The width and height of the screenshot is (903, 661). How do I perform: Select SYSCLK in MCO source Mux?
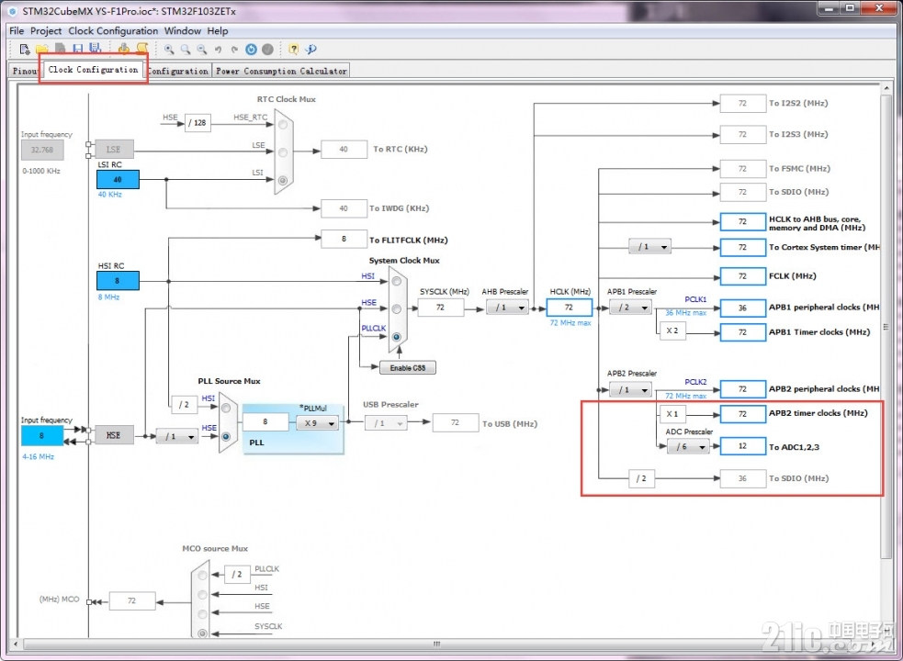(x=202, y=633)
